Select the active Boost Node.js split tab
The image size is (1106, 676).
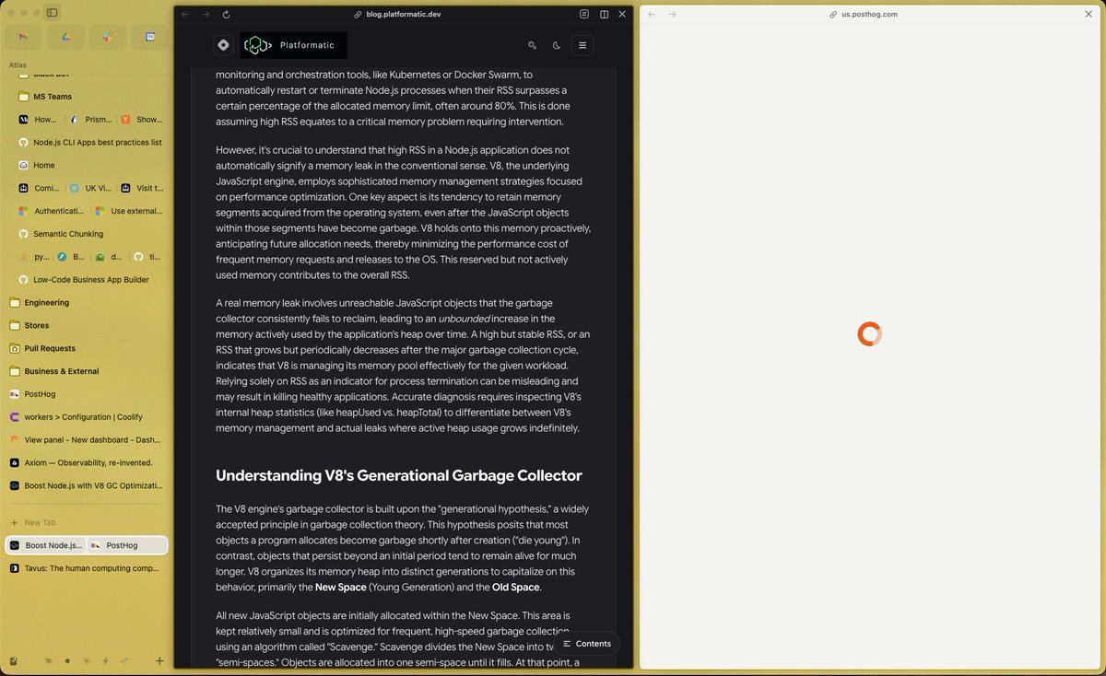(x=46, y=545)
